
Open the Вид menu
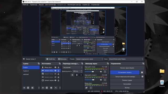(41, 5)
